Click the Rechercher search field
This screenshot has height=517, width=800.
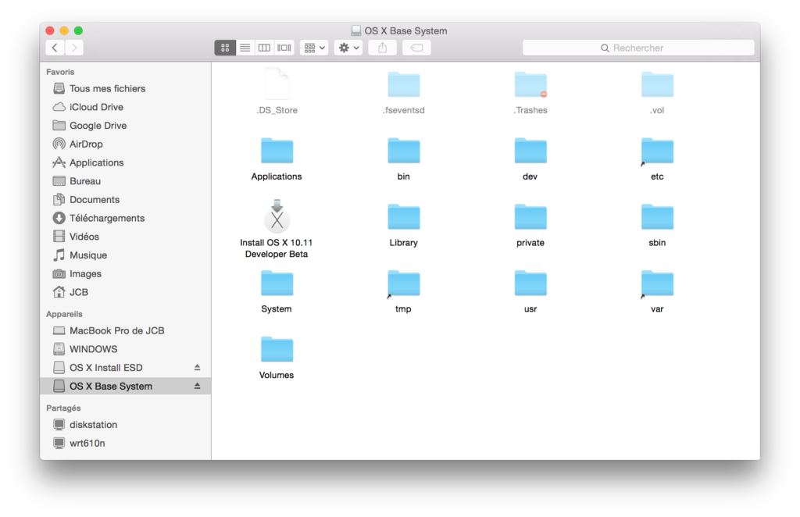(638, 48)
